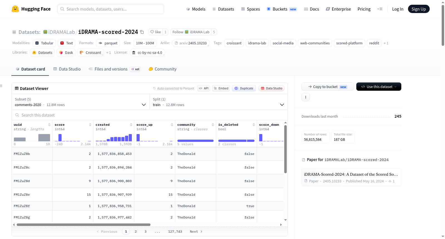Open Enterprise in the top navigation
Image resolution: width=445 pixels, height=239 pixels.
[x=338, y=9]
